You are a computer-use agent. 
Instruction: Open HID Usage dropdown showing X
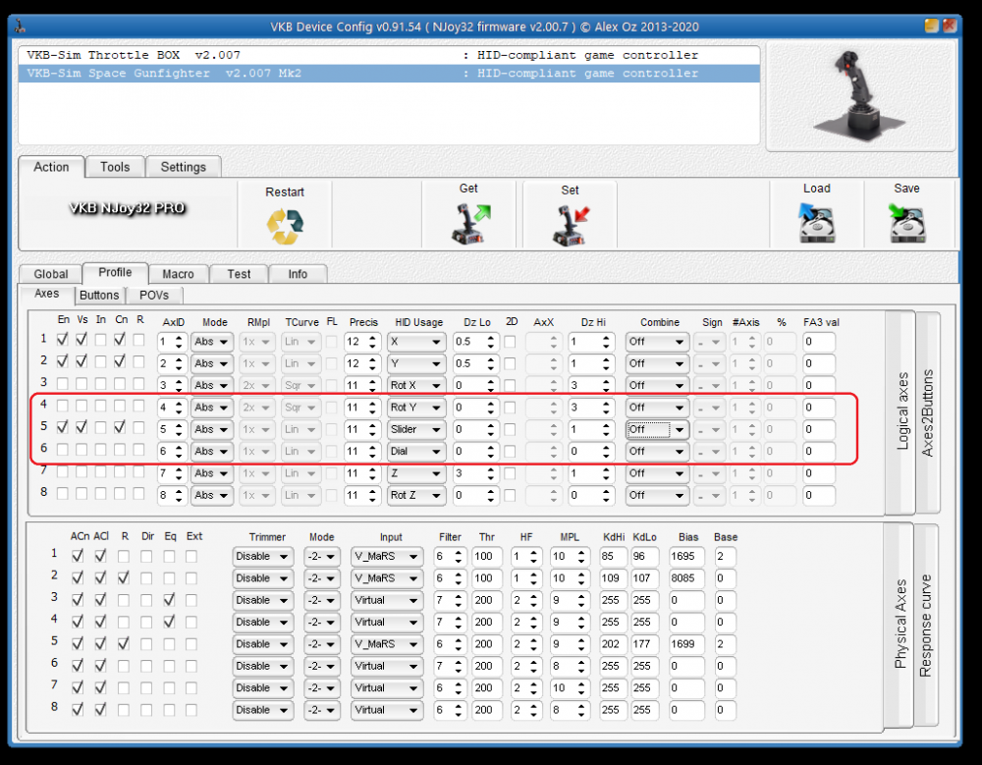(415, 342)
